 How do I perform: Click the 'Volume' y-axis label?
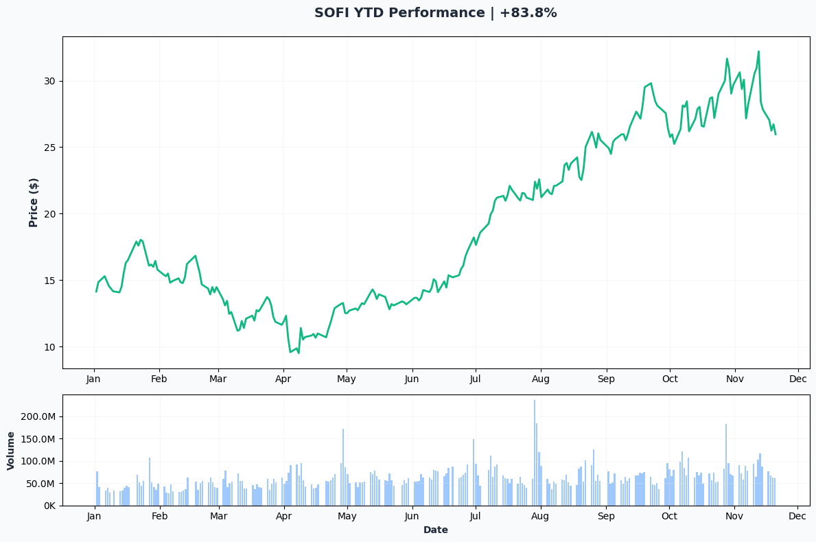11,451
